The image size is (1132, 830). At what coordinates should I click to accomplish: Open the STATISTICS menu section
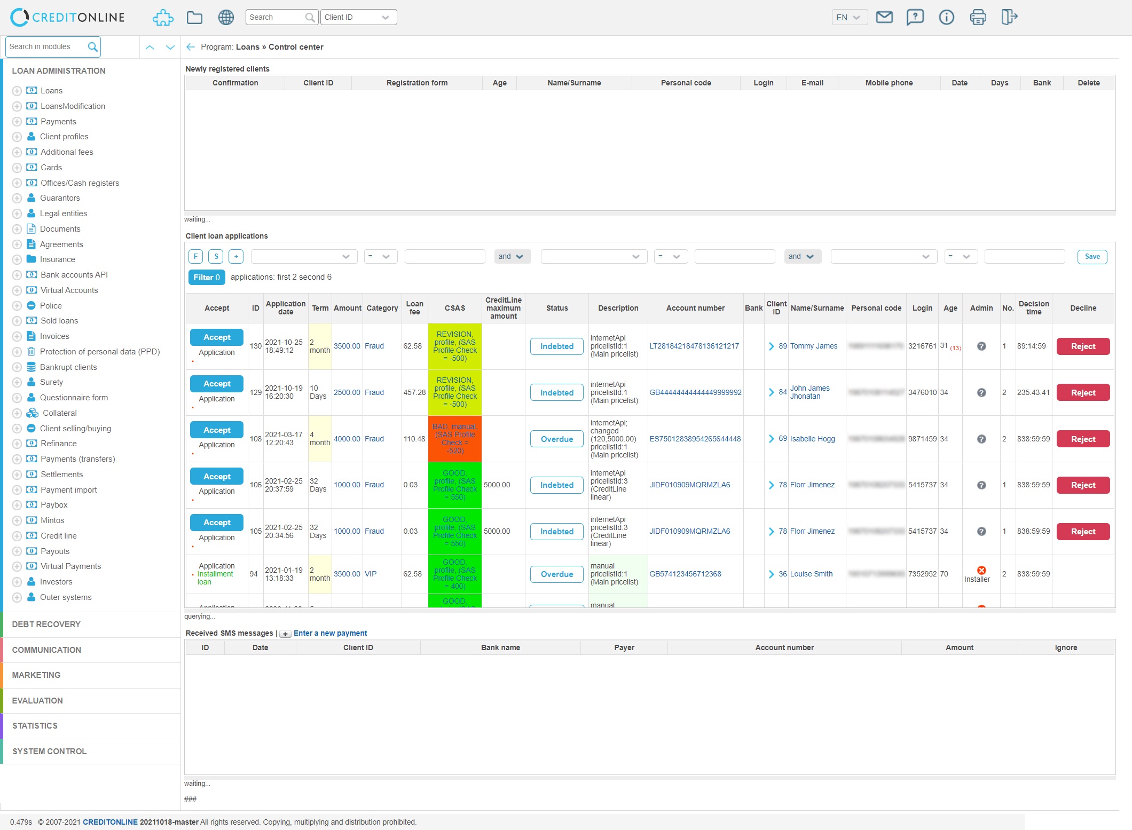[35, 725]
